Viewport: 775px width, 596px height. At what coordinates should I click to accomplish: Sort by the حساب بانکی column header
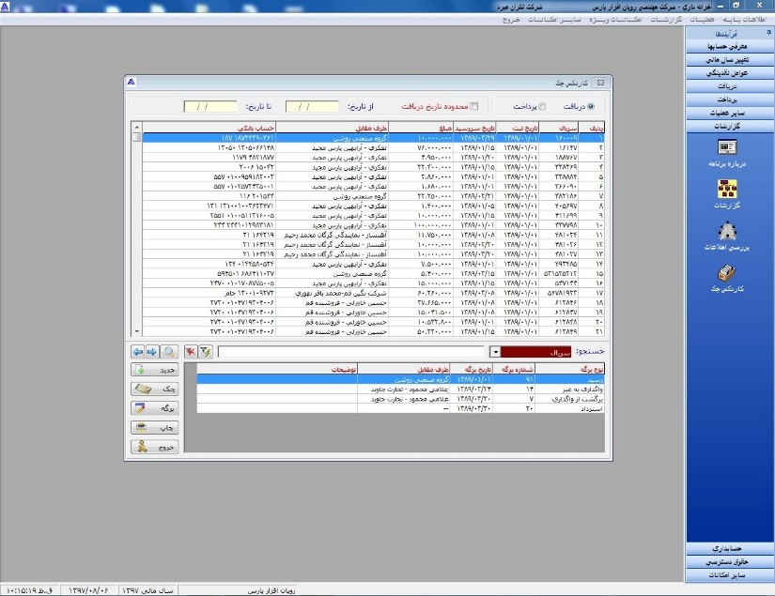click(209, 128)
